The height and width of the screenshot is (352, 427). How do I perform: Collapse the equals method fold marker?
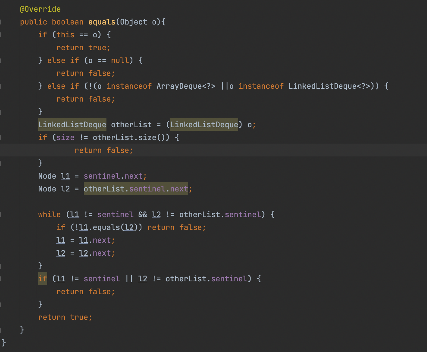tap(1, 22)
